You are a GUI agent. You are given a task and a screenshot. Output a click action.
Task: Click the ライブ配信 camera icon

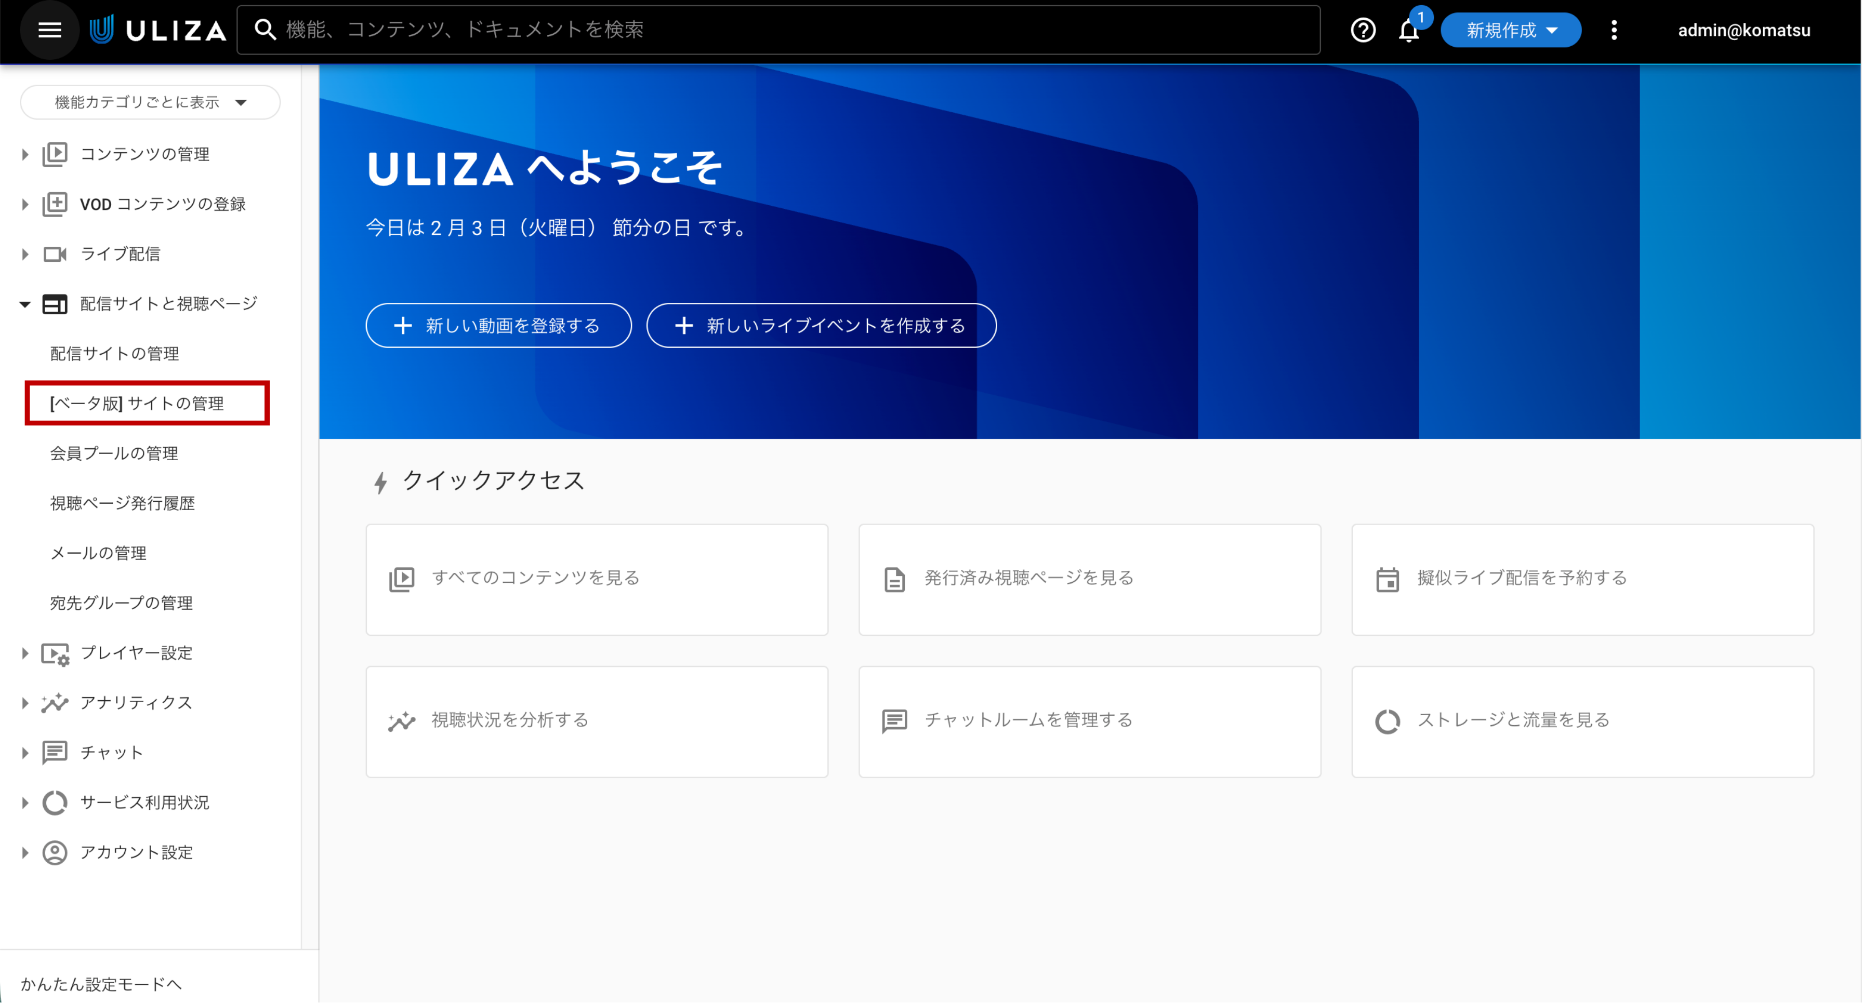pyautogui.click(x=55, y=253)
